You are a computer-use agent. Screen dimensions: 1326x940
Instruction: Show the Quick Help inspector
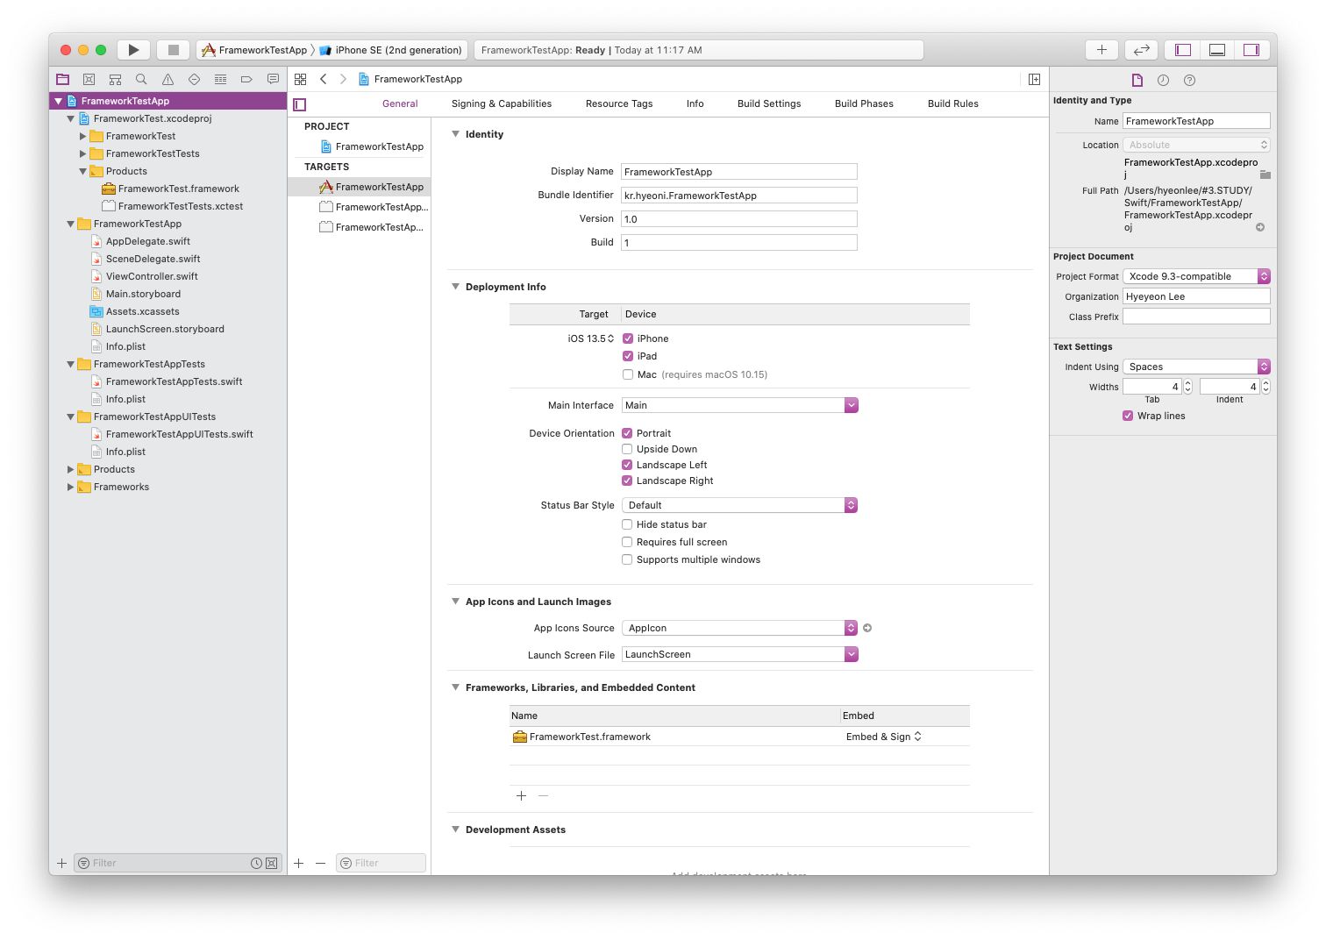click(x=1189, y=80)
